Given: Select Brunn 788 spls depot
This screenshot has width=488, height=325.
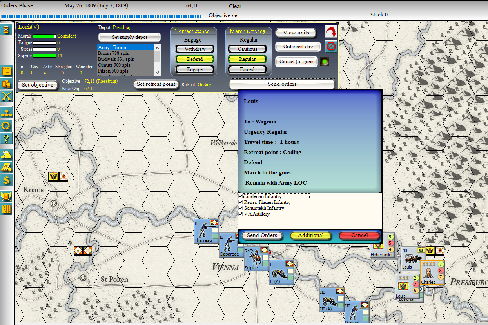Looking at the screenshot, I should point(126,53).
